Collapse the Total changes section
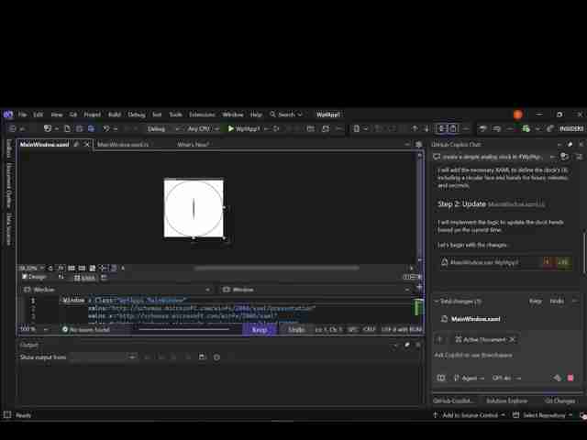Image resolution: width=587 pixels, height=440 pixels. click(x=437, y=302)
